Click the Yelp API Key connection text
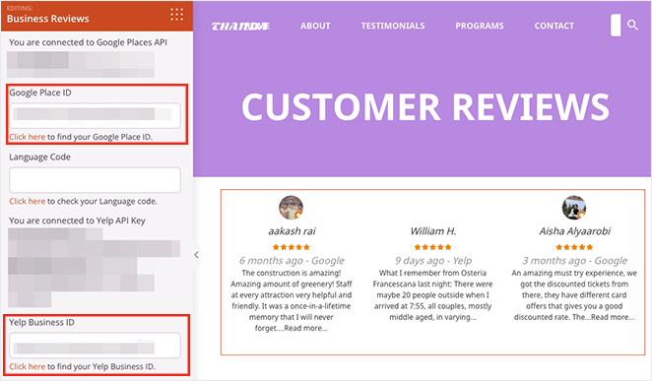This screenshot has width=652, height=381. (77, 221)
